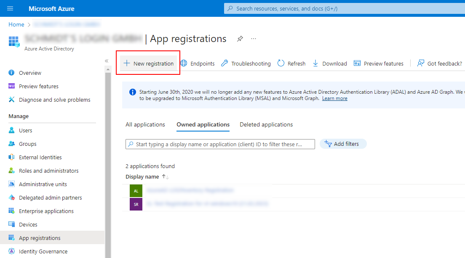This screenshot has height=258, width=465.
Task: Click the Delegated admin partners icon
Action: click(x=11, y=197)
